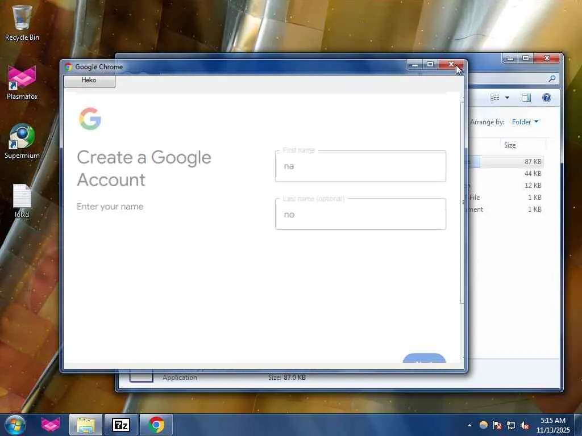This screenshot has width=582, height=436.
Task: Open the muted volume tray icon
Action: pos(525,425)
